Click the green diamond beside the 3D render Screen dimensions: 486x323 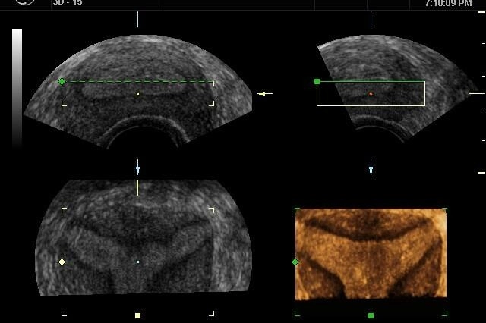pyautogui.click(x=295, y=262)
